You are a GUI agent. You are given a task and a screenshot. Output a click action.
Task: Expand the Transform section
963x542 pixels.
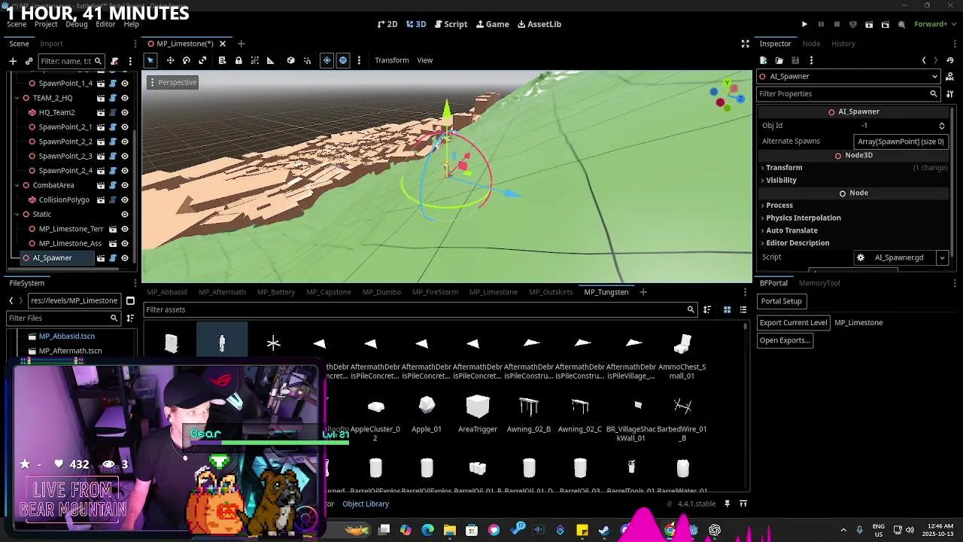(855, 167)
